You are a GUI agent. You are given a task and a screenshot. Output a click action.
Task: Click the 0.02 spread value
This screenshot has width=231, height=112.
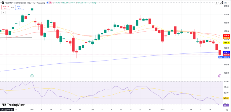13,7
